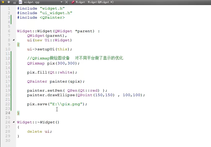Click the #include "widget.h" line
The width and height of the screenshot is (211, 147).
coord(41,8)
